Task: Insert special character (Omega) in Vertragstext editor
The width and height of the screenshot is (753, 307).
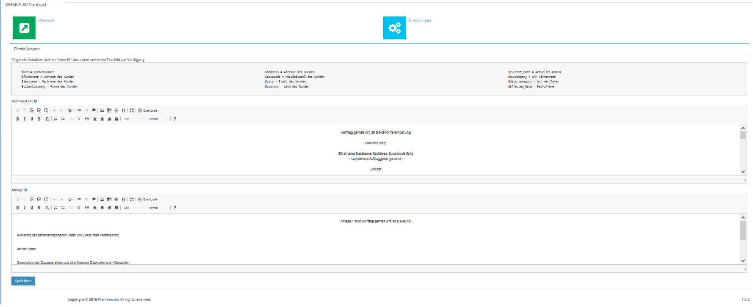Action: [x=124, y=111]
